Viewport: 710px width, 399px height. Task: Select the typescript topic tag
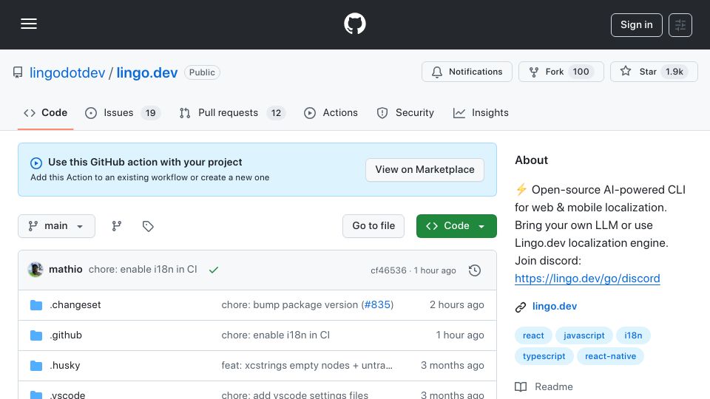(x=544, y=356)
